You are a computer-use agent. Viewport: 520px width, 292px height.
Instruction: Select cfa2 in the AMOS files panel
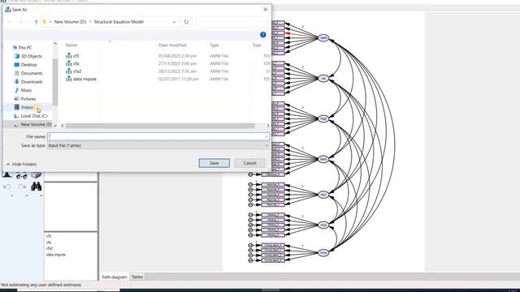point(50,248)
